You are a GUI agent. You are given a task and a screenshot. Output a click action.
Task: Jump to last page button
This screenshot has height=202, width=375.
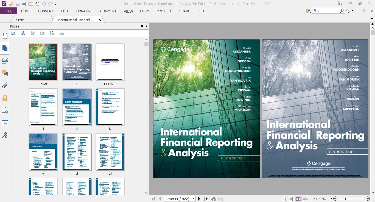[x=206, y=199]
